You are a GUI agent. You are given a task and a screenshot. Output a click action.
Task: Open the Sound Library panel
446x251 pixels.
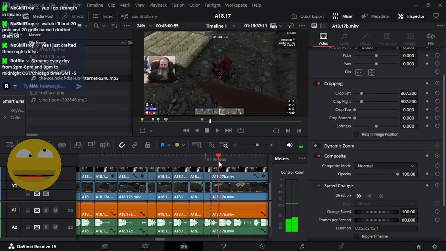(x=139, y=16)
